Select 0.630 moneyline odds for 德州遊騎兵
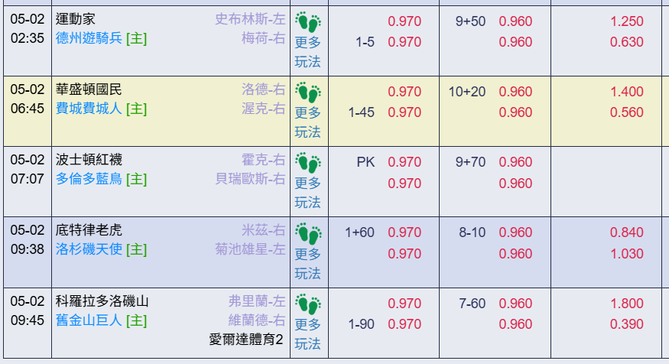The width and height of the screenshot is (669, 364). coord(627,42)
